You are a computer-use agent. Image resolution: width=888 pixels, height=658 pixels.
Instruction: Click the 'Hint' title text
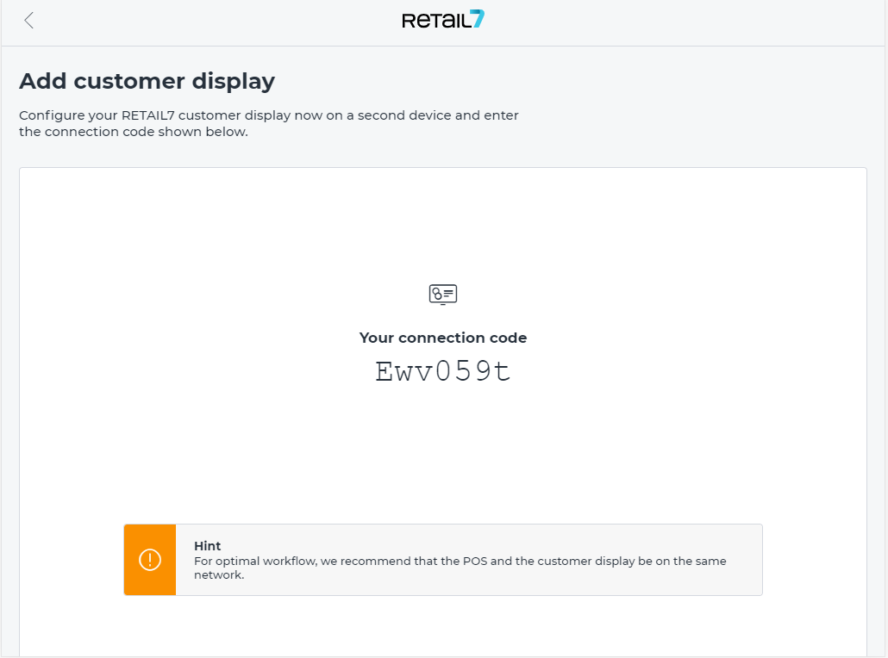[x=207, y=546]
